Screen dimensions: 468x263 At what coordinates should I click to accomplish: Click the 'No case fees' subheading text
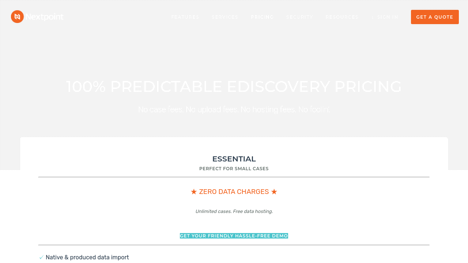pyautogui.click(x=234, y=110)
